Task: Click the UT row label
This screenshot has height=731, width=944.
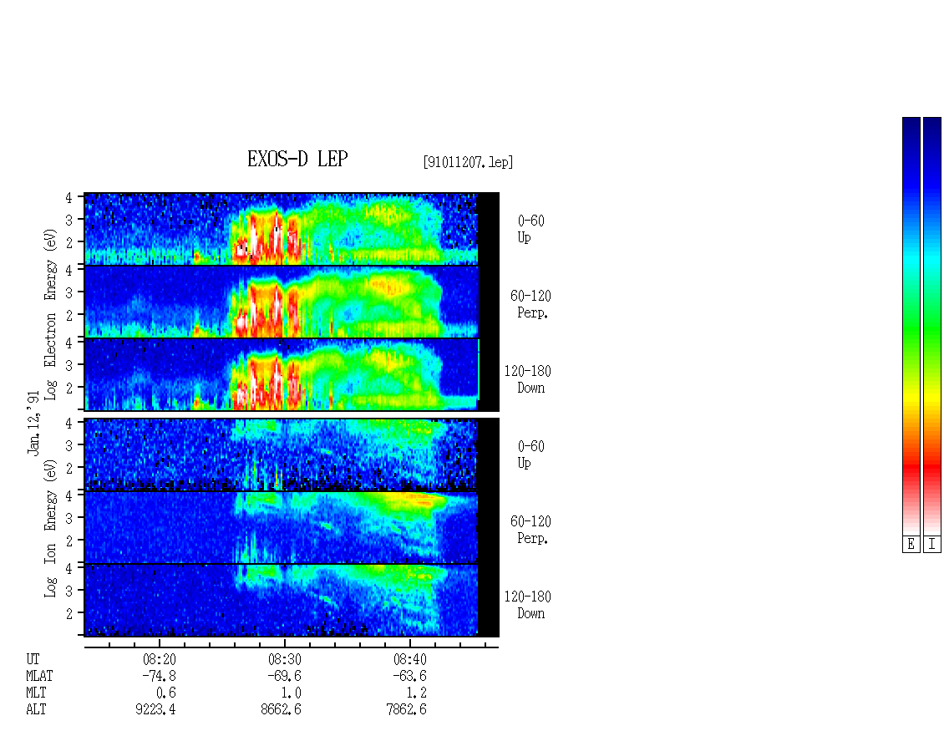Action: [33, 659]
